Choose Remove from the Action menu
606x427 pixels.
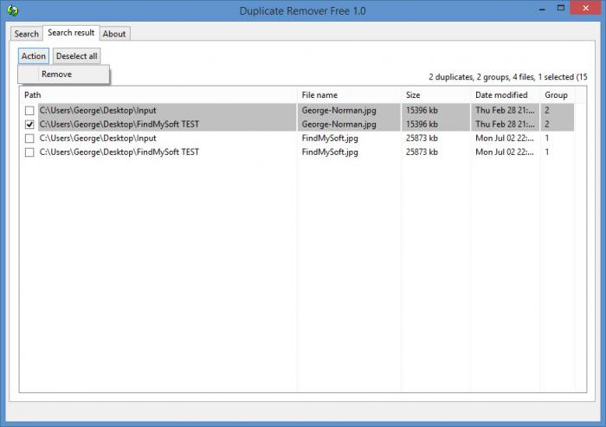(x=57, y=74)
